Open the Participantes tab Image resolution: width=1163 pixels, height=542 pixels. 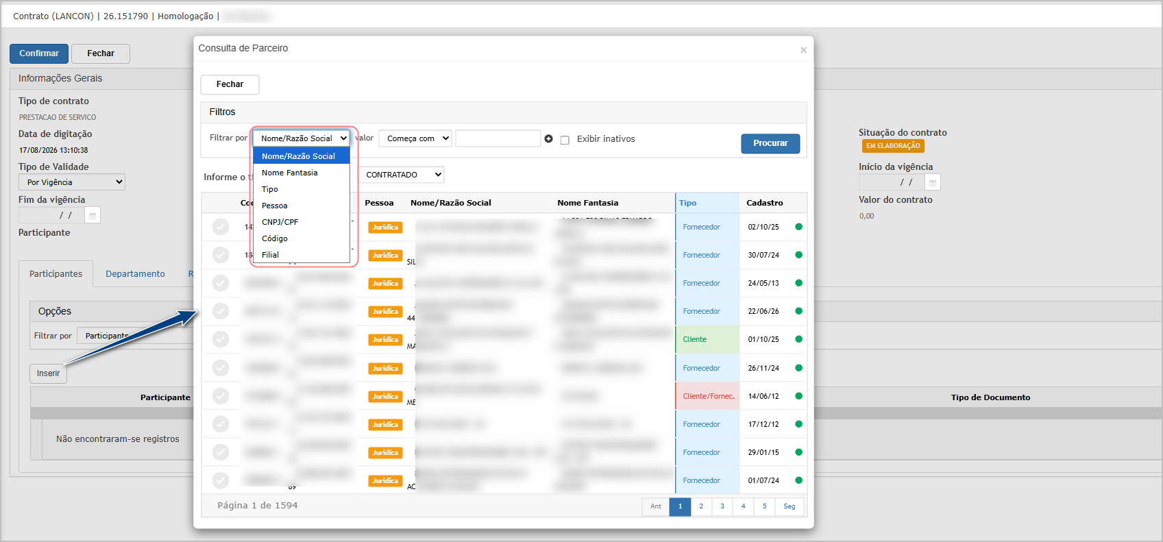[56, 274]
